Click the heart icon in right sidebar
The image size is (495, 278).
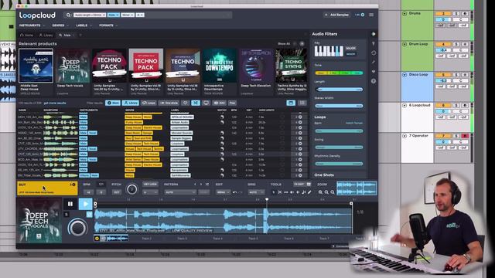[374, 72]
